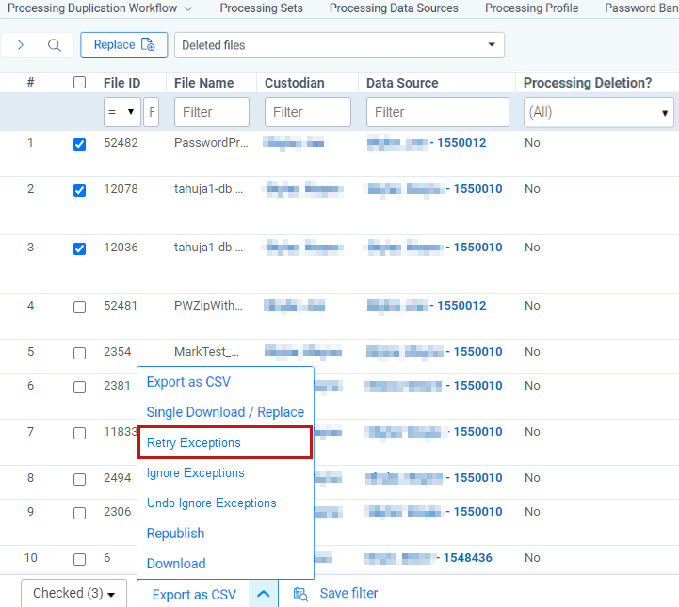Click File ID 52482 cell
Screen dimensions: 679x607
tap(121, 143)
